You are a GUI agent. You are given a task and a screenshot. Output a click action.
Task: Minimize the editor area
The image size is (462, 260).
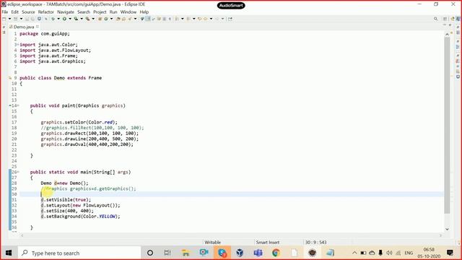click(x=445, y=25)
